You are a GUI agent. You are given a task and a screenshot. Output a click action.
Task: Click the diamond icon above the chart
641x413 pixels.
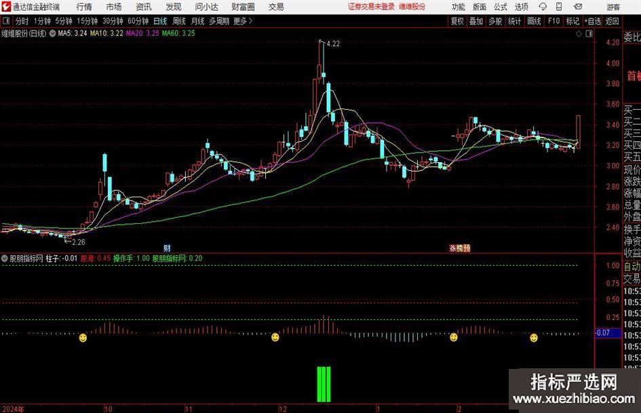pos(579,34)
